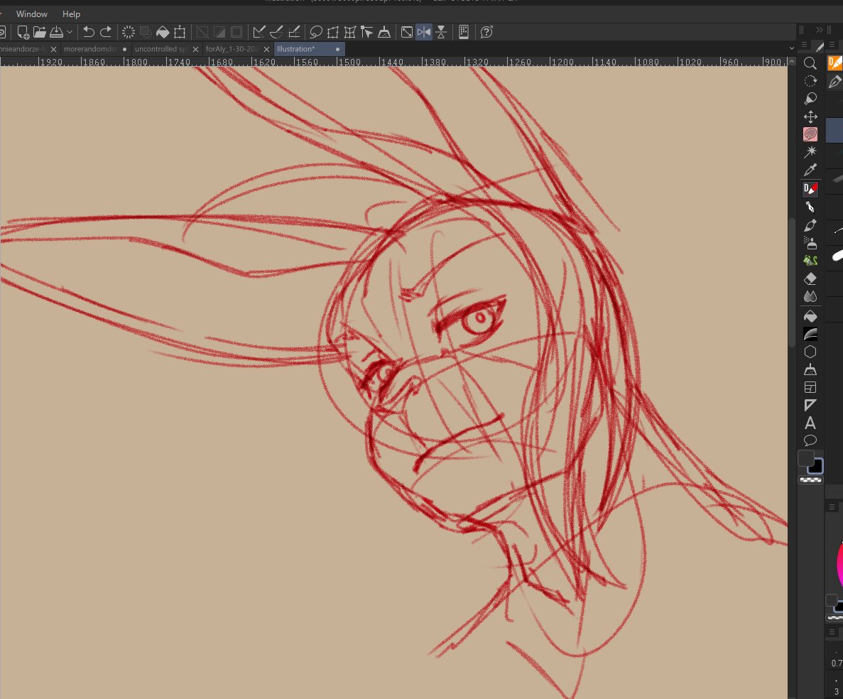Click the free transform icon
Screen dimensions: 843x699
click(333, 32)
